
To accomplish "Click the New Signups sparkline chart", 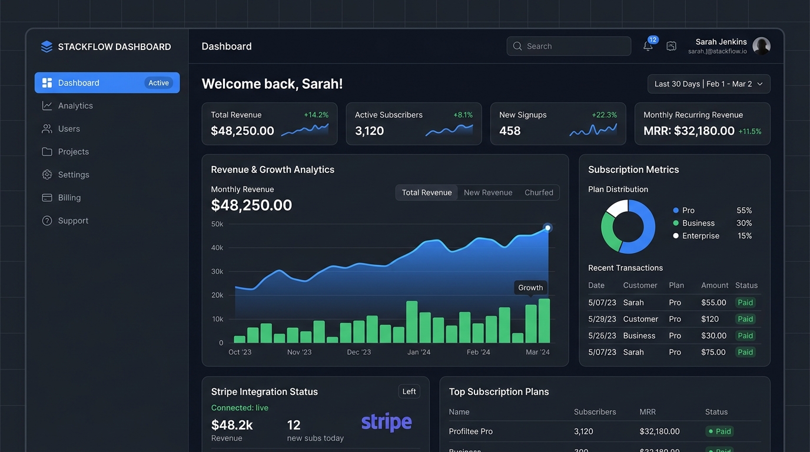I will (x=593, y=130).
